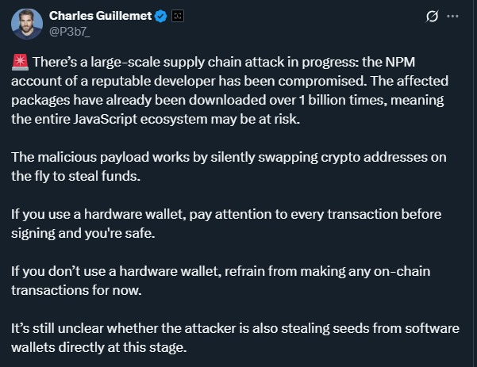The height and width of the screenshot is (367, 477).
Task: Click the square affiliation badge beside the name
Action: point(178,16)
